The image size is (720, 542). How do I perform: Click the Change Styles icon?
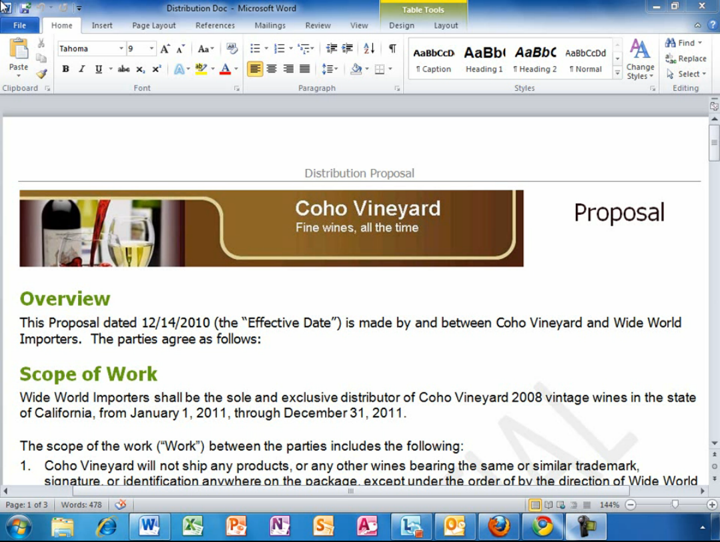click(x=640, y=59)
